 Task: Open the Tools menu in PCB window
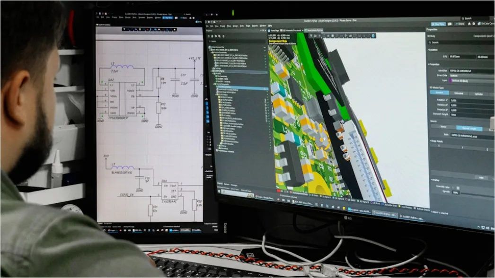[242, 26]
